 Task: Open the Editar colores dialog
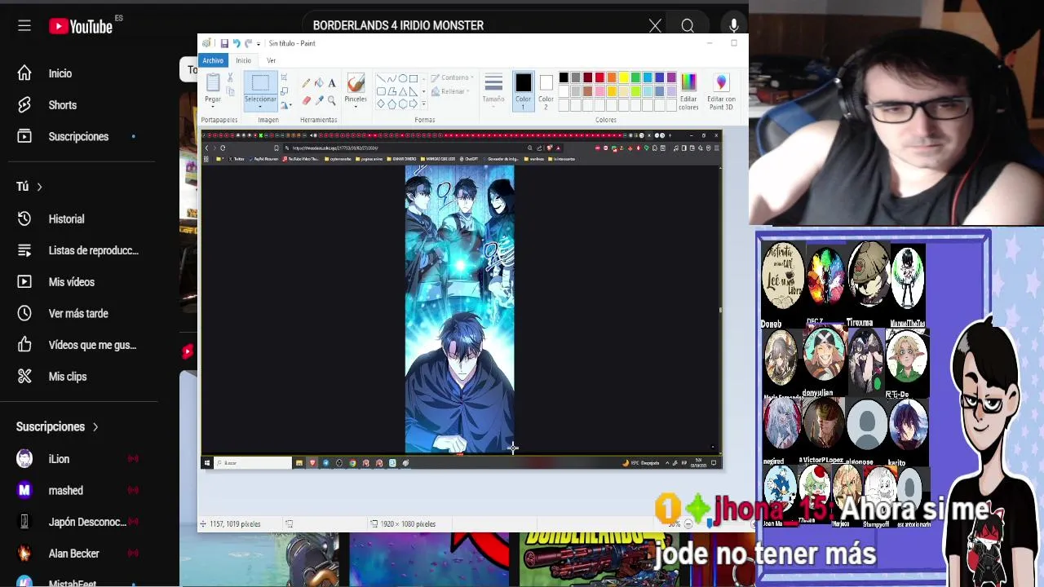pos(688,91)
